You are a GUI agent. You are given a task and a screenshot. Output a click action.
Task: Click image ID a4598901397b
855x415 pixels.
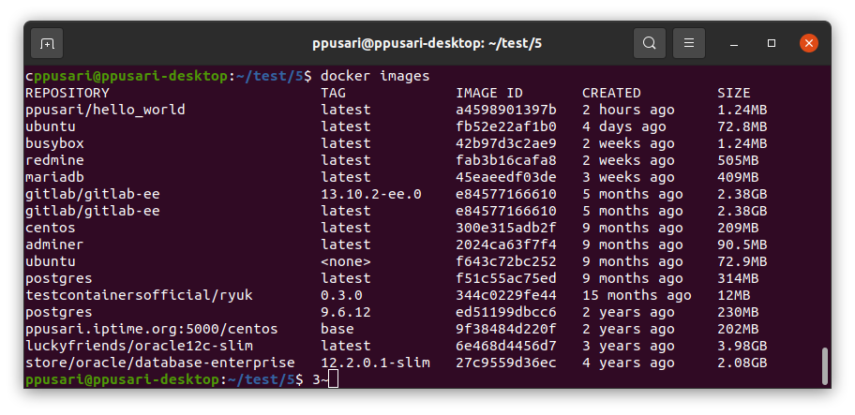506,110
